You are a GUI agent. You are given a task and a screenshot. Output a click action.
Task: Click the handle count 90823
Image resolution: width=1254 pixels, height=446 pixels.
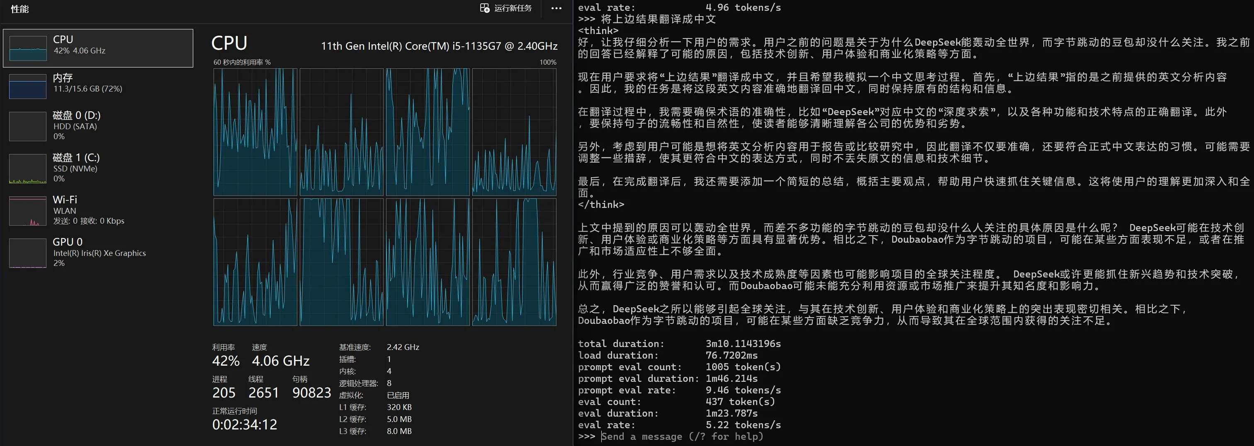tap(311, 393)
